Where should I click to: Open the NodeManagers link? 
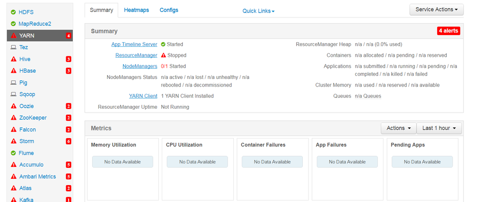[140, 66]
